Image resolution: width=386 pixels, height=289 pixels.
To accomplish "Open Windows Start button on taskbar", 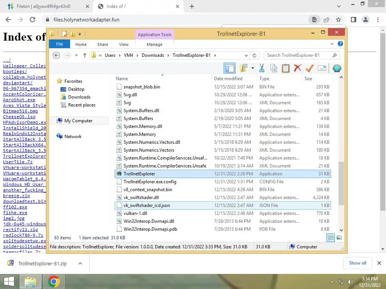I will [9, 281].
